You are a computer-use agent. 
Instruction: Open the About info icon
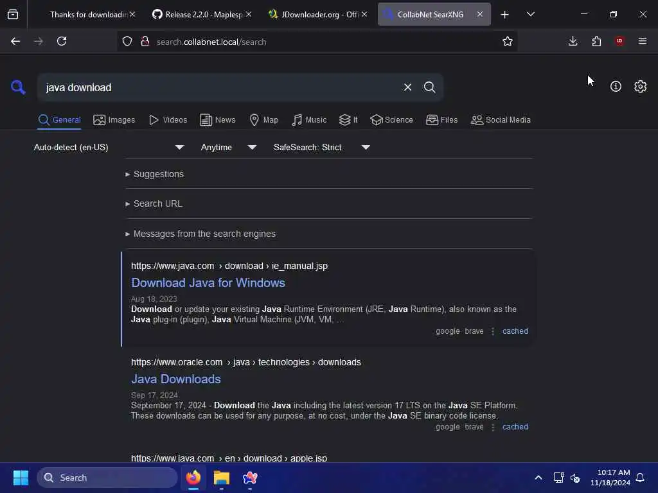click(x=616, y=87)
